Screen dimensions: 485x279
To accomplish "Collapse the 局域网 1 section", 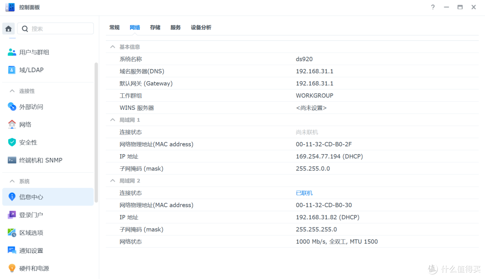I will (112, 120).
